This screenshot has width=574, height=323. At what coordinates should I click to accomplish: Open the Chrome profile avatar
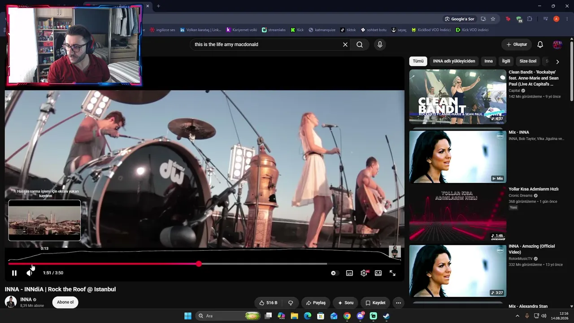557,19
